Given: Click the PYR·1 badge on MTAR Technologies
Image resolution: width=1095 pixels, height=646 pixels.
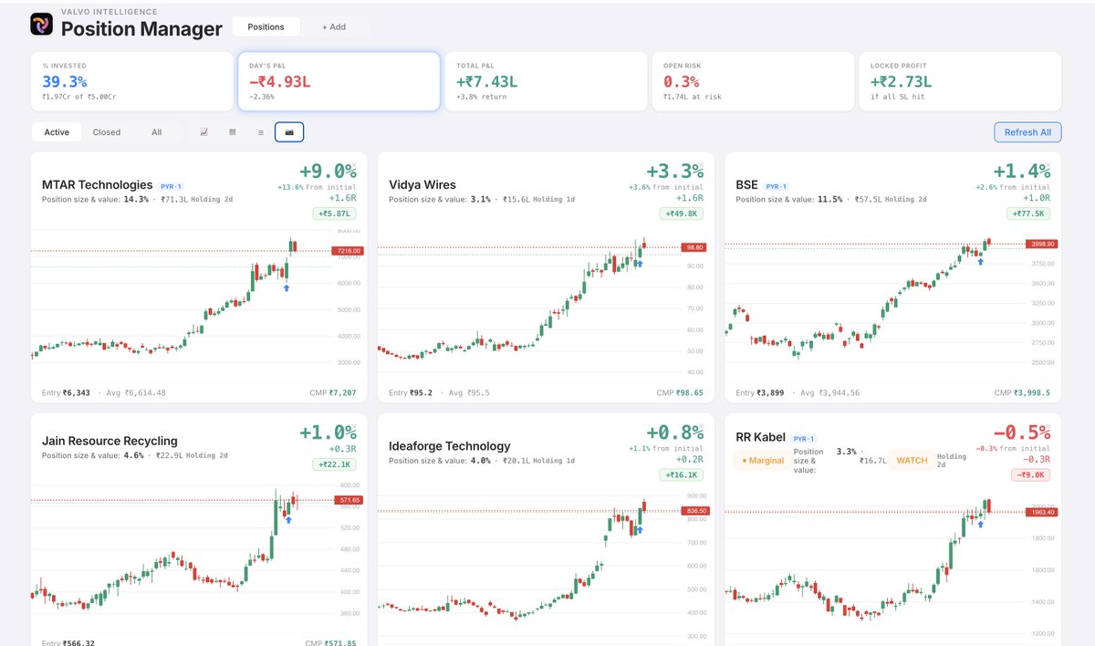Looking at the screenshot, I should (x=172, y=185).
